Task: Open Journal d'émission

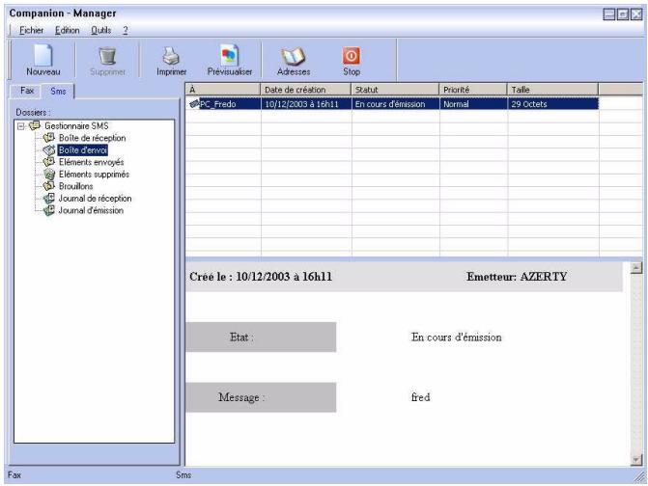Action: (x=91, y=210)
